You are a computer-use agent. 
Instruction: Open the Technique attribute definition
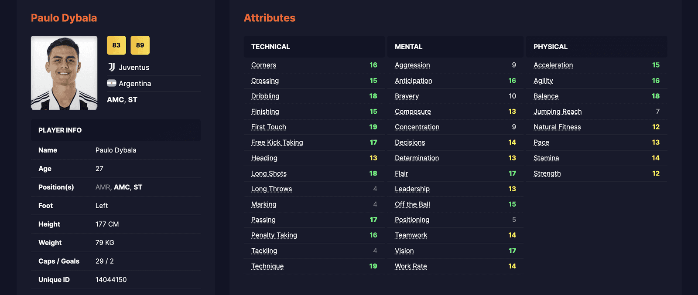point(267,266)
